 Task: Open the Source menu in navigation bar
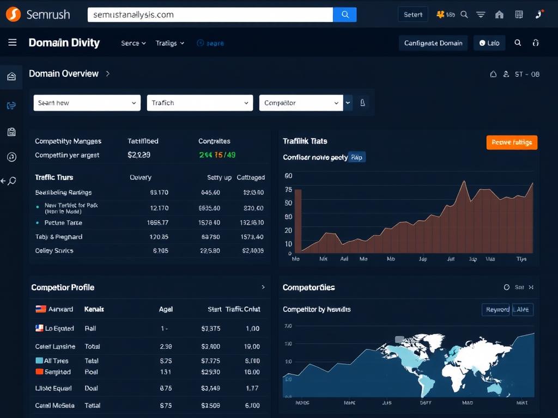133,42
